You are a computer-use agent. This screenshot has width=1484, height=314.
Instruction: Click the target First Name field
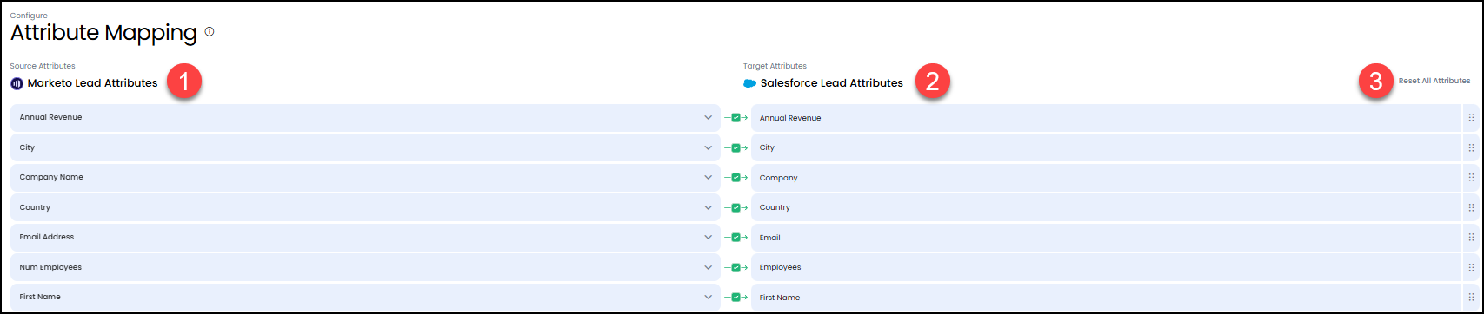pos(1106,298)
